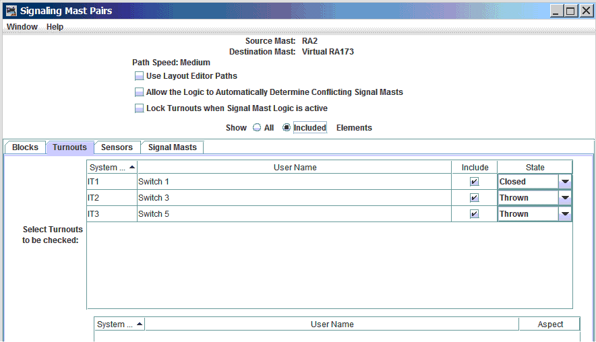Switch to the Sensors tab
The image size is (596, 342).
[117, 147]
